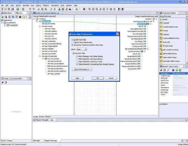Check Confirm Auto Map Results
This screenshot has height=146, width=188.
click(72, 42)
